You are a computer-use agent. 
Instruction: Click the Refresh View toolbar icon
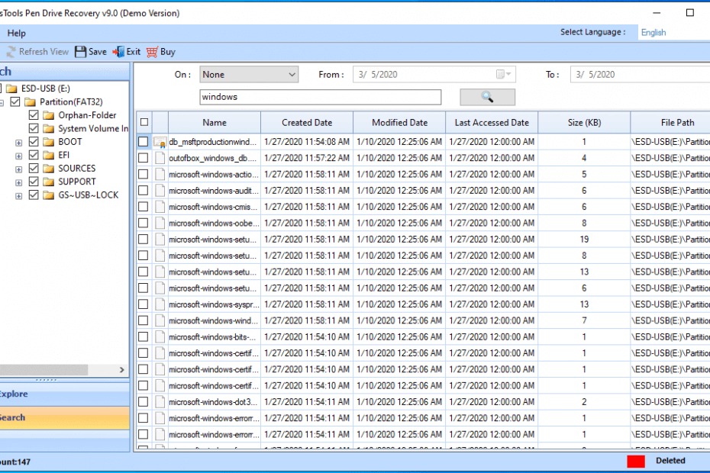pyautogui.click(x=11, y=52)
